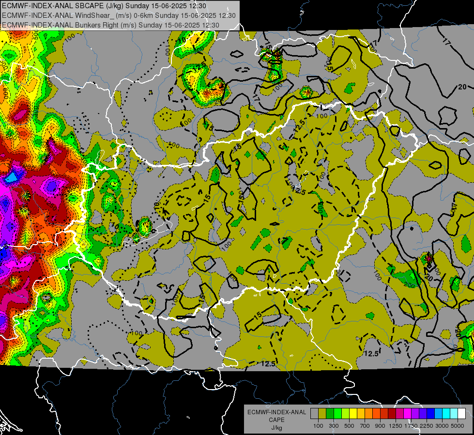Select the red-orange swatch left of the 900 tick
474x435 pixels.
[376, 414]
